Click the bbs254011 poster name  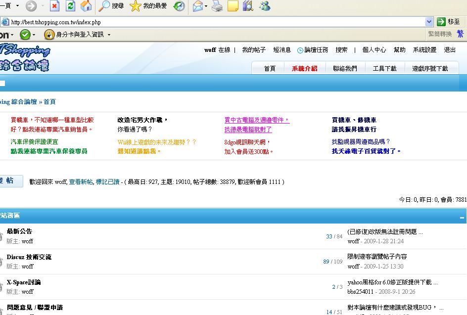click(x=360, y=291)
